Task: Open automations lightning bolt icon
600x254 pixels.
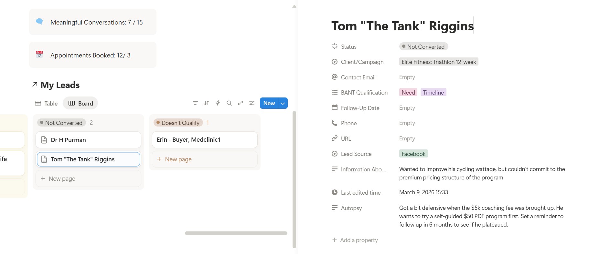Action: tap(218, 103)
